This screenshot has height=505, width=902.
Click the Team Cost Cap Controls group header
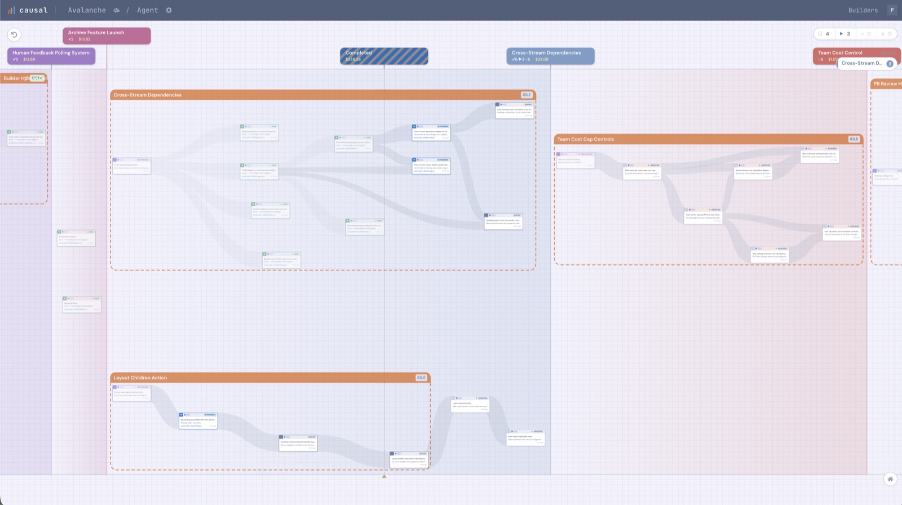pyautogui.click(x=709, y=139)
